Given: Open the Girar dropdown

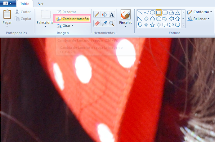Looking at the screenshot, I should [66, 26].
